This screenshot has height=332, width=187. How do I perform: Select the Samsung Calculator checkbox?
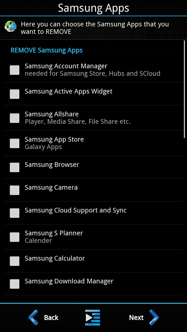coord(15,261)
